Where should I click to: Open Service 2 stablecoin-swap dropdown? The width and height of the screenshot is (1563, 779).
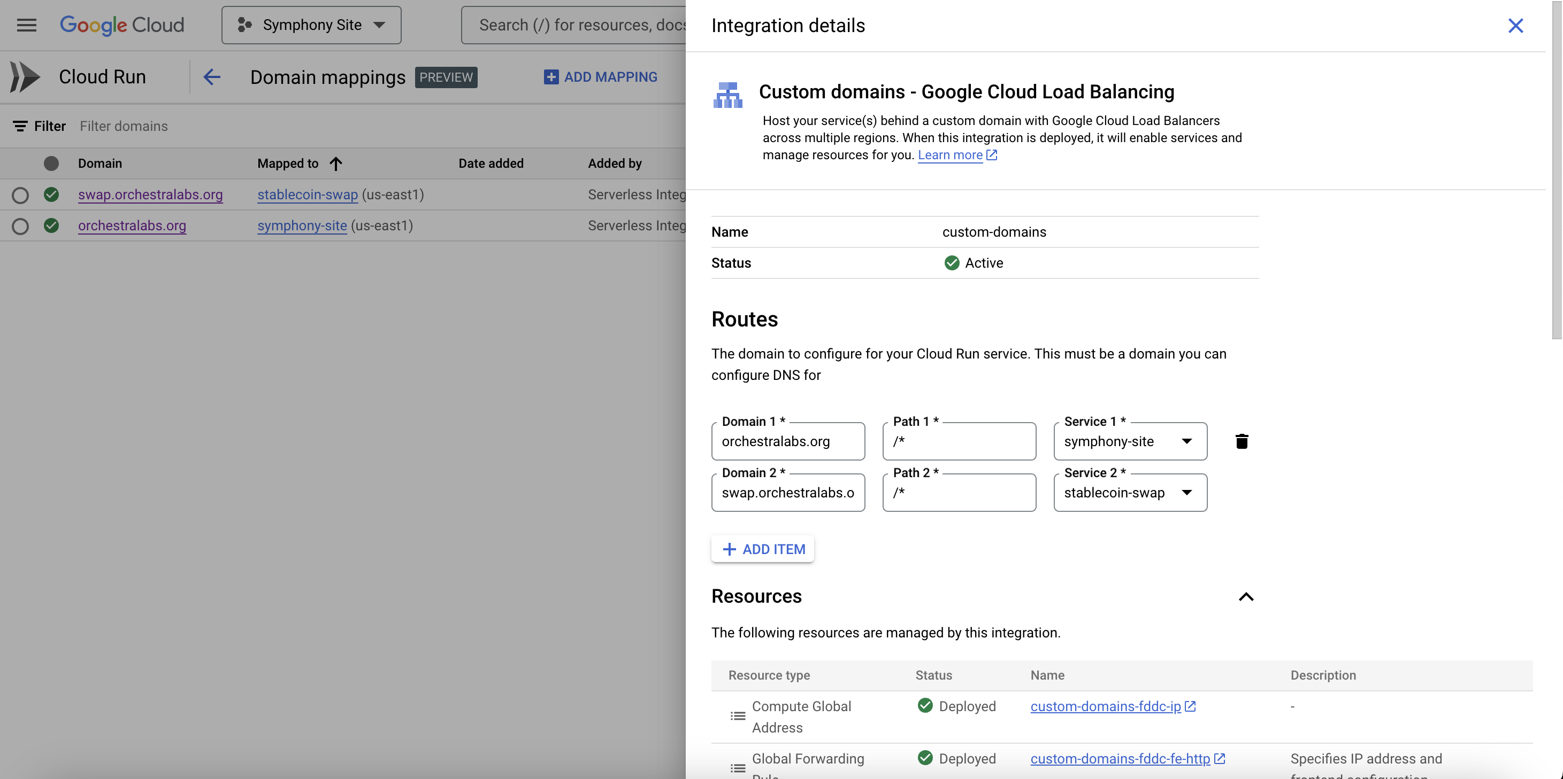point(1130,493)
